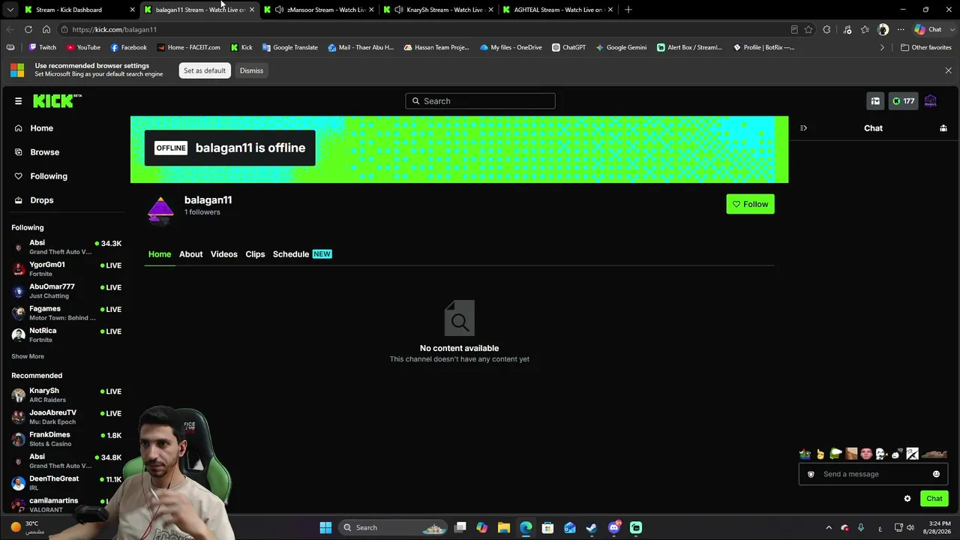Open the Twitch bookmark
The height and width of the screenshot is (540, 960).
tap(43, 47)
